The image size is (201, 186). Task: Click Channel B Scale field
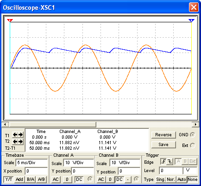(x=125, y=163)
